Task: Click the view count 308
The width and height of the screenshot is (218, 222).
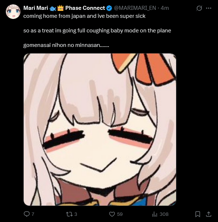Action: pos(164,214)
